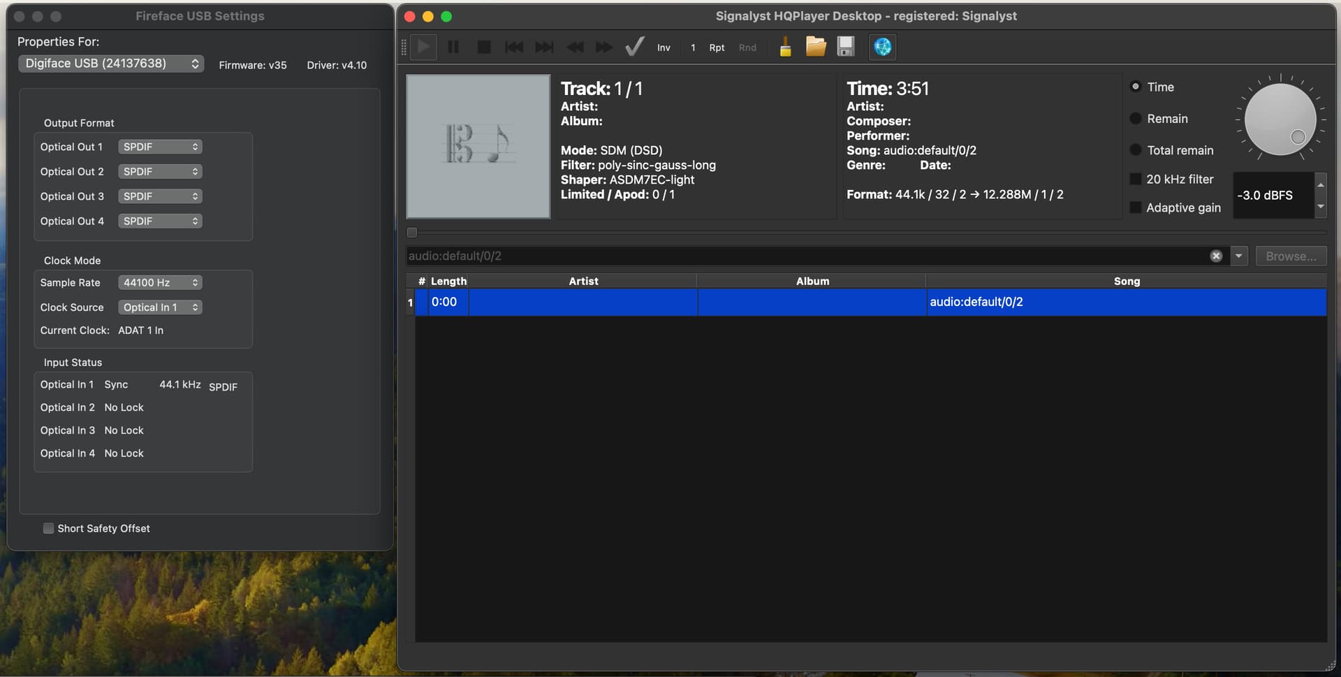Decrease volume with the down stepper arrow
Viewport: 1341px width, 677px height.
pos(1321,207)
